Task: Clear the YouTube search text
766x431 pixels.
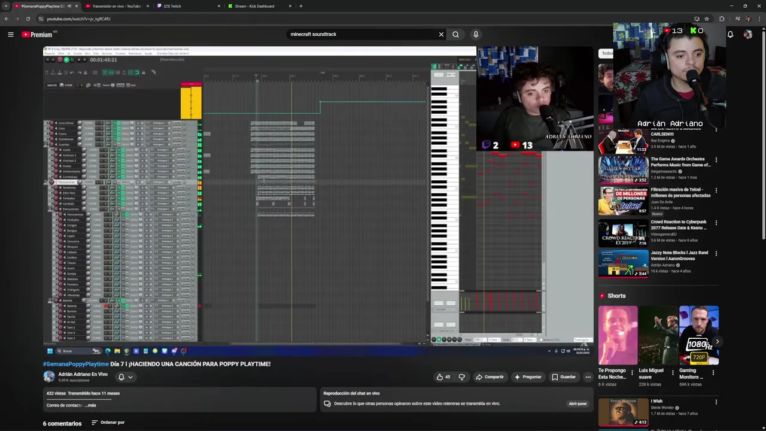Action: [x=441, y=34]
